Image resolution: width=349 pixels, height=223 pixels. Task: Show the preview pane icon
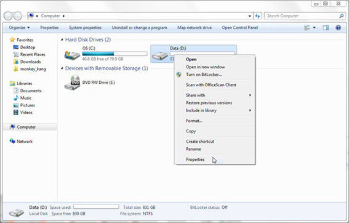326,28
